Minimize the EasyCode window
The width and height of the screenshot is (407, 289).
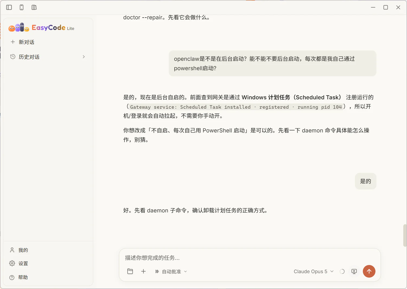[373, 7]
